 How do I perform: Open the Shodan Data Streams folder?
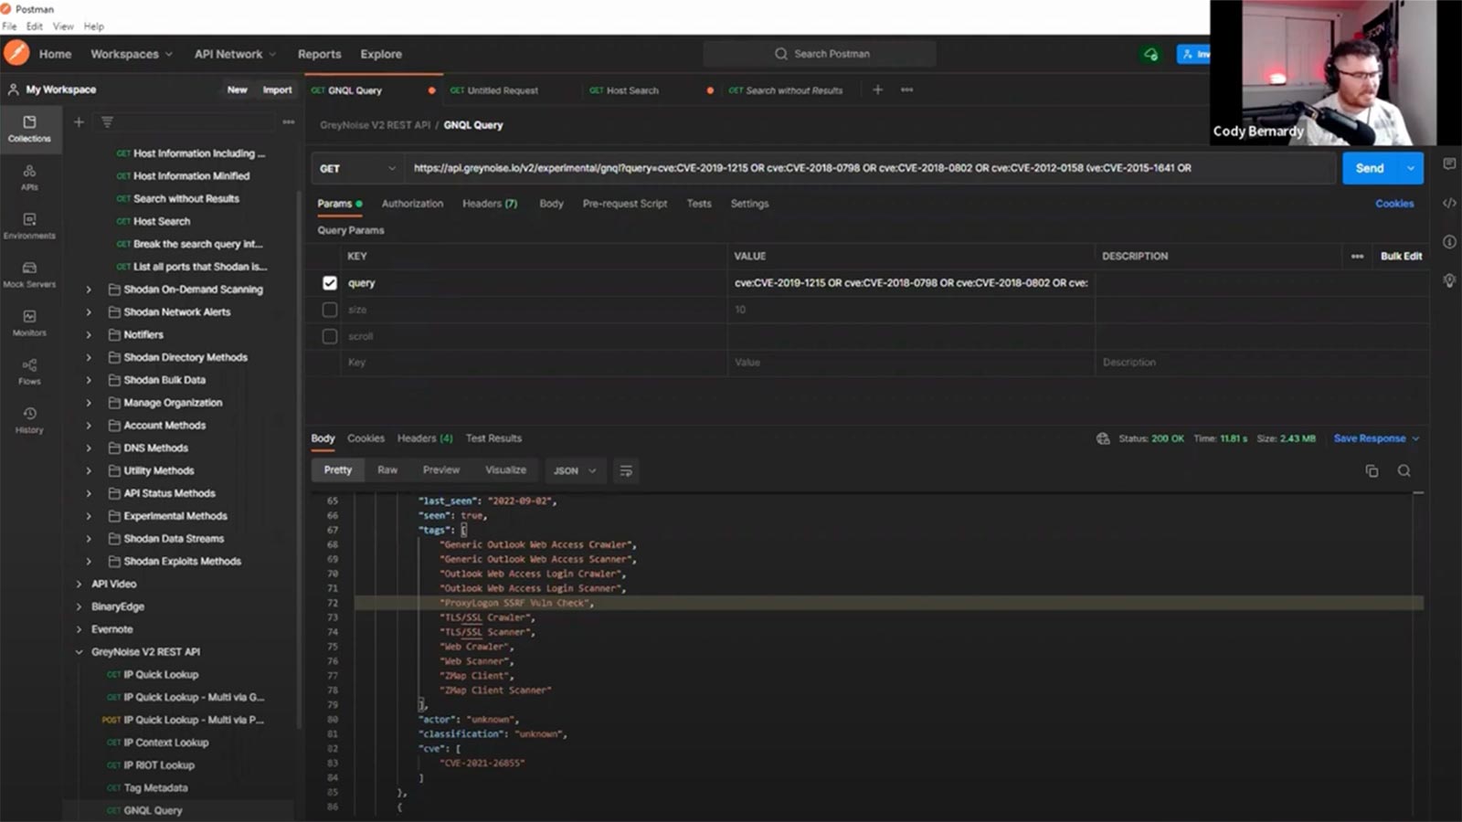click(174, 539)
